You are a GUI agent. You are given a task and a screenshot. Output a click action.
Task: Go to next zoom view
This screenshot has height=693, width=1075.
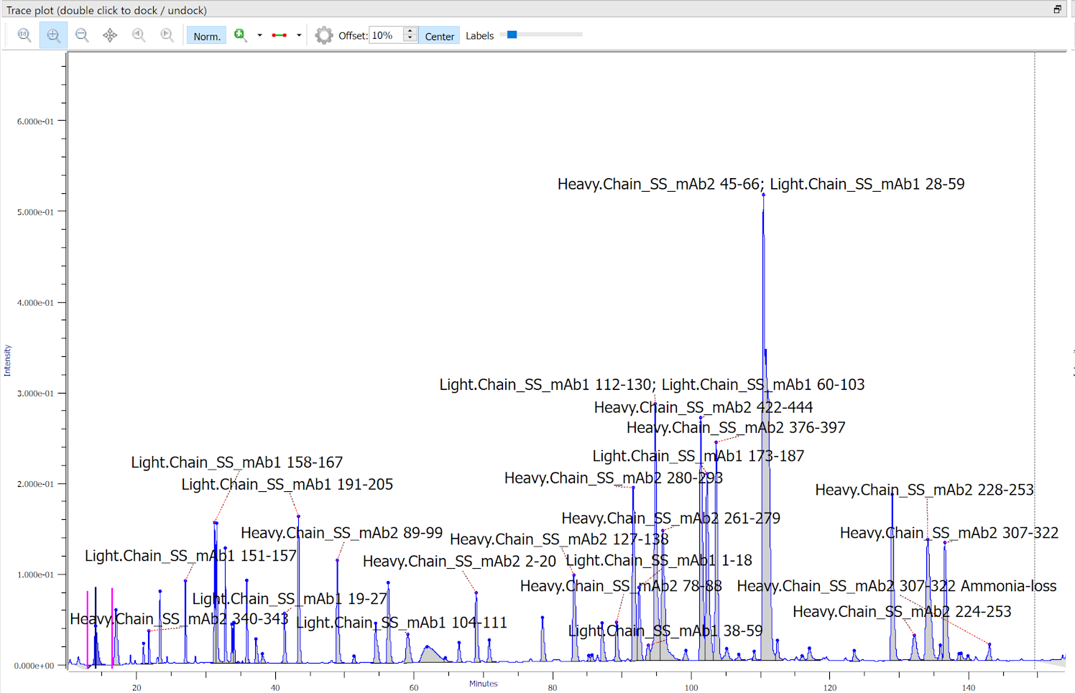coord(167,35)
